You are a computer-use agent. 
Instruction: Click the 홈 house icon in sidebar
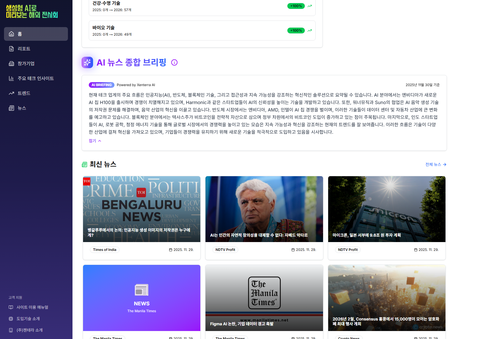11,34
